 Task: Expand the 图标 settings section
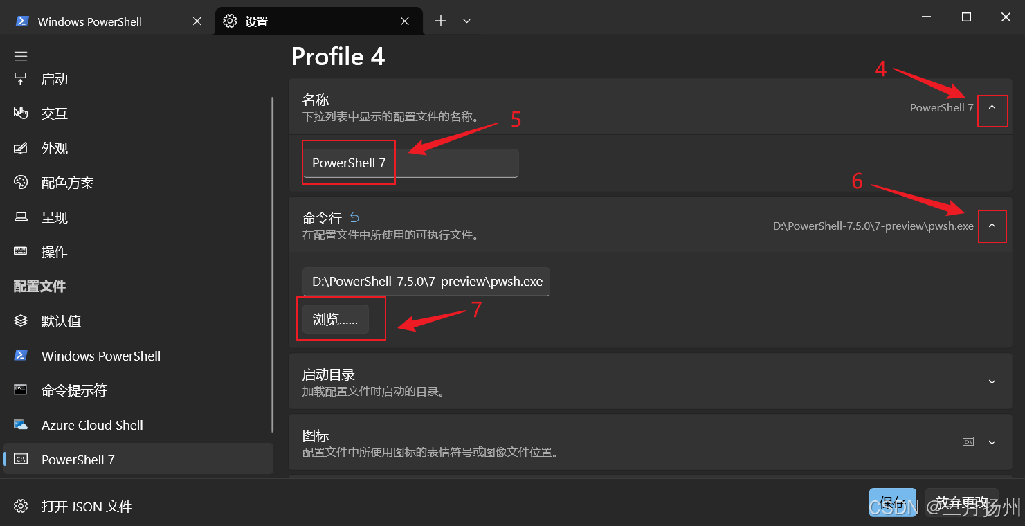(992, 441)
